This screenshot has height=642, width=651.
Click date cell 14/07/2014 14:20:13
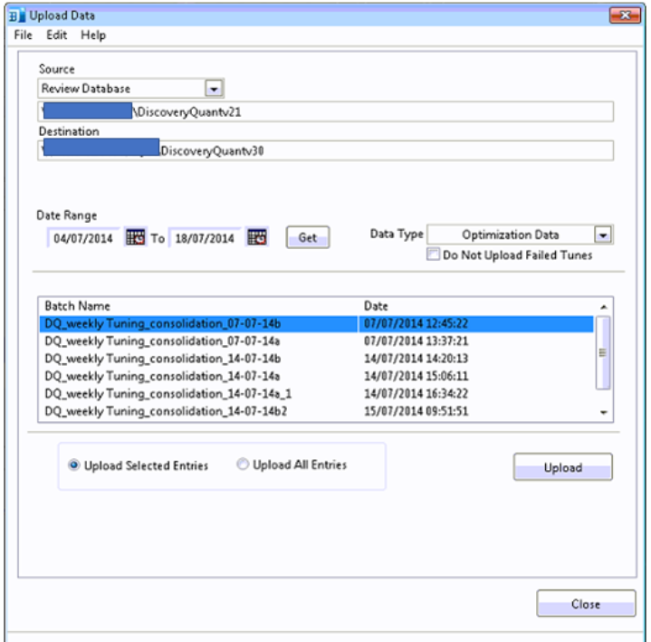(x=416, y=359)
